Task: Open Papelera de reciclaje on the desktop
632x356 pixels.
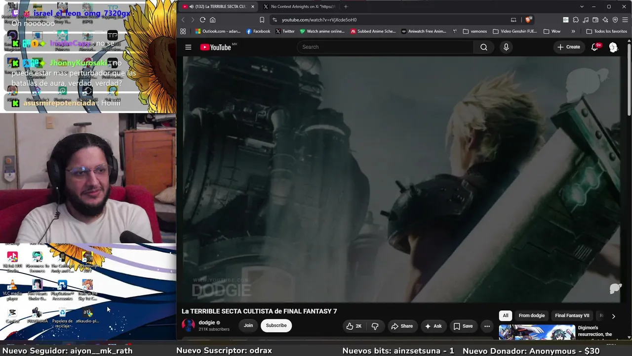Action: [x=62, y=317]
